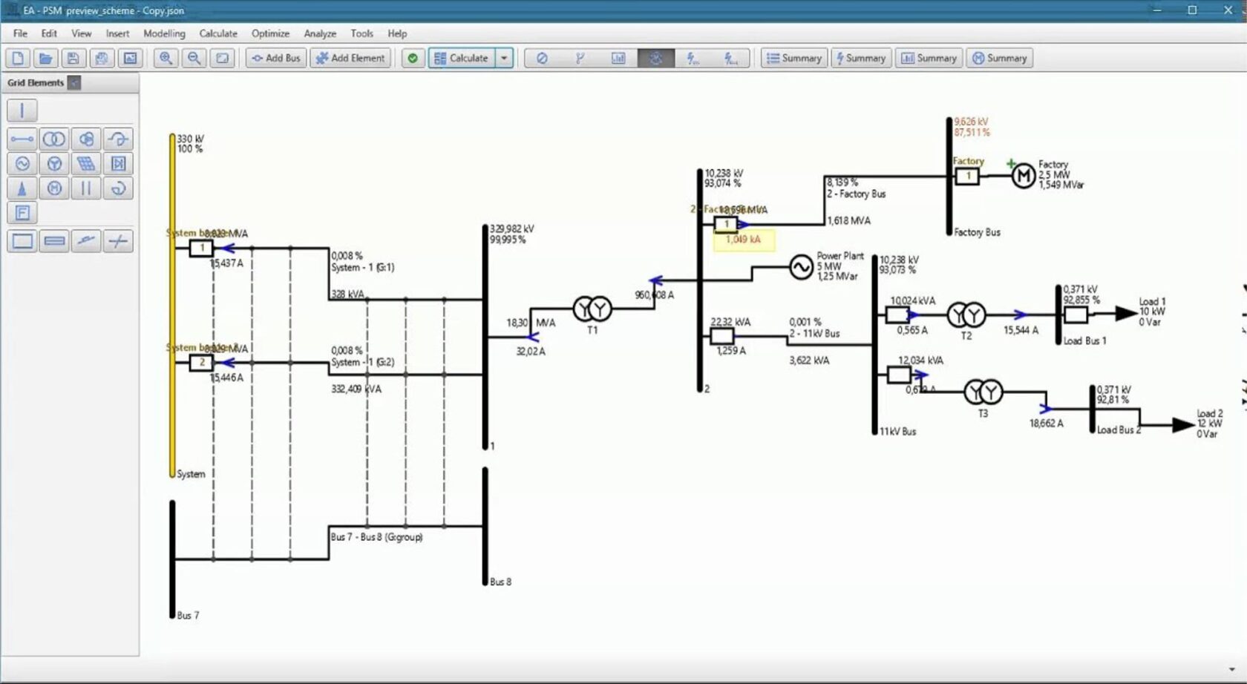Select the solar panel element
The width and height of the screenshot is (1247, 684).
click(x=86, y=164)
